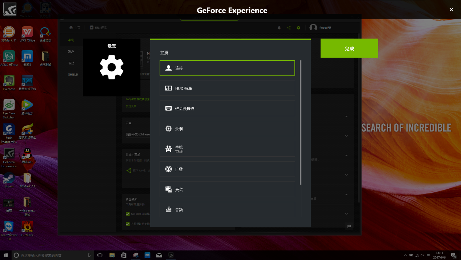Open File Explorer from the taskbar
The image size is (461, 260).
[x=112, y=255]
